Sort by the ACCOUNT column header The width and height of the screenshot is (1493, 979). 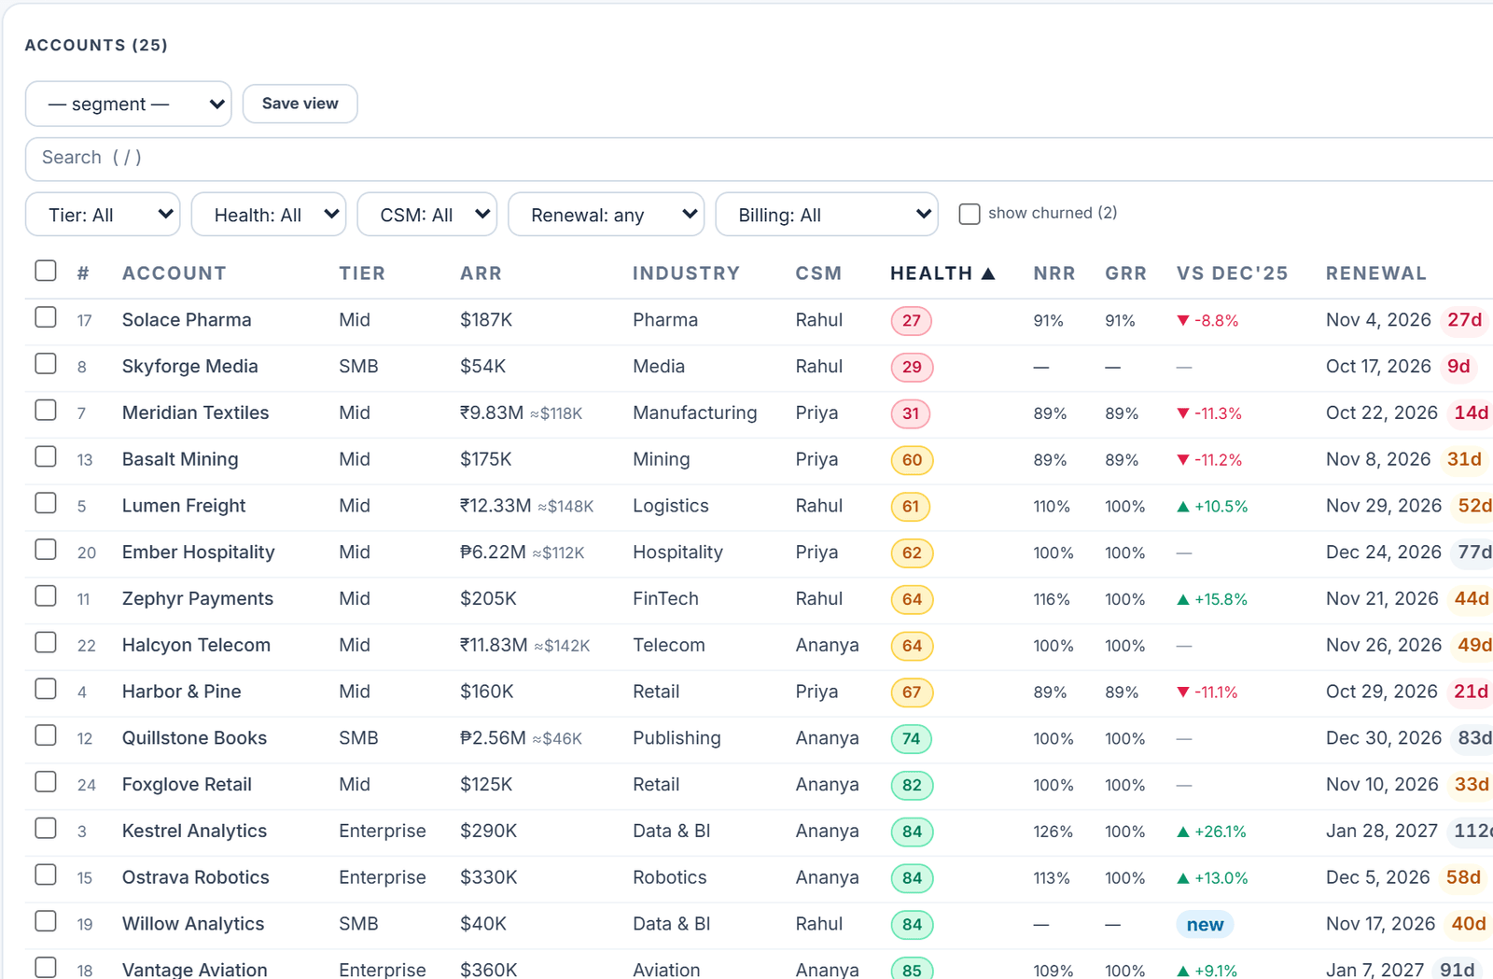(174, 273)
